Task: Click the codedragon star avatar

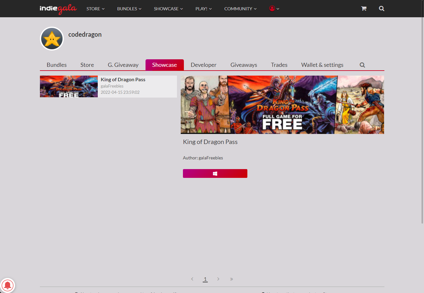Action: pyautogui.click(x=52, y=39)
